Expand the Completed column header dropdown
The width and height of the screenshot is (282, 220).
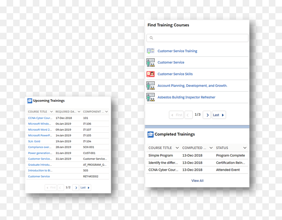pyautogui.click(x=211, y=148)
